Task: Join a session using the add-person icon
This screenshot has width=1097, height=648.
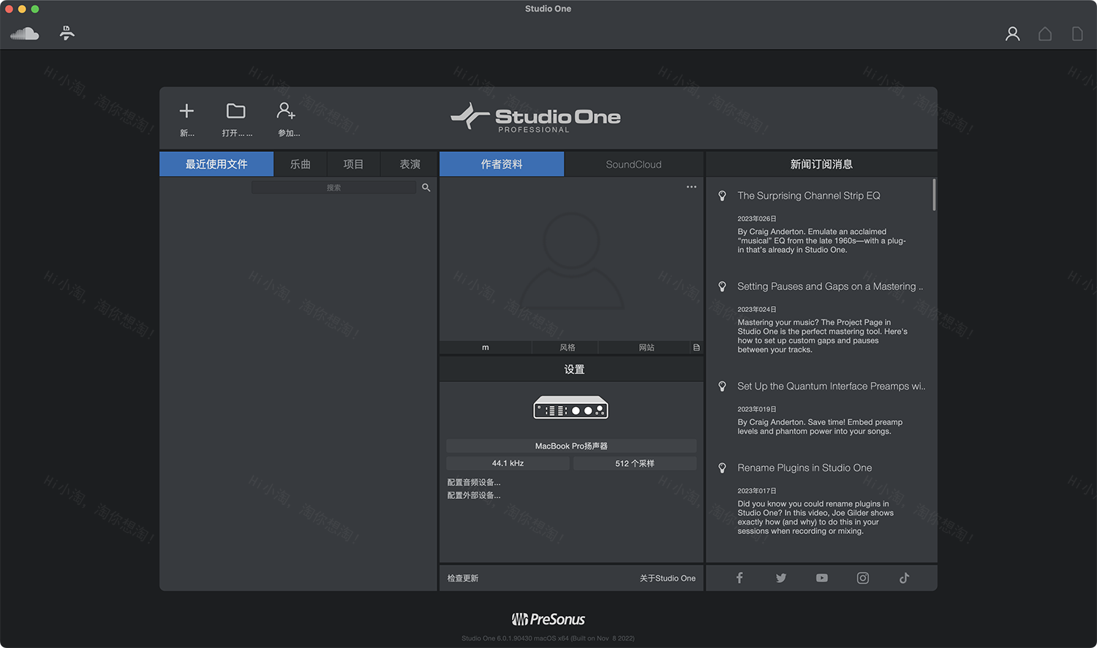Action: (285, 111)
